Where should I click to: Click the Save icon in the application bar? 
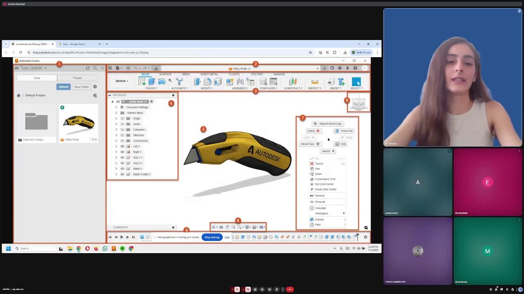(128, 68)
